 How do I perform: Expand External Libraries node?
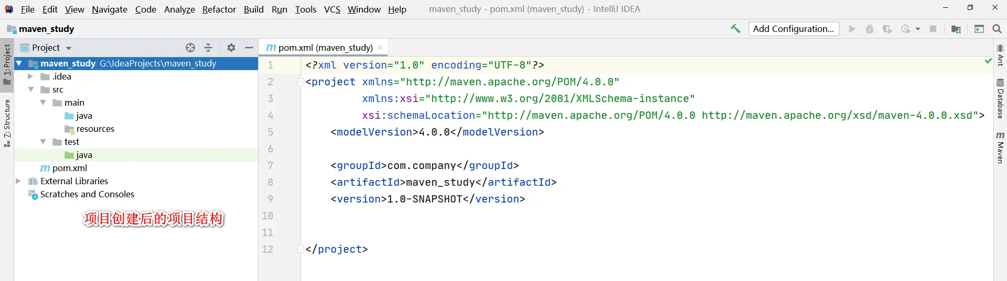point(18,181)
